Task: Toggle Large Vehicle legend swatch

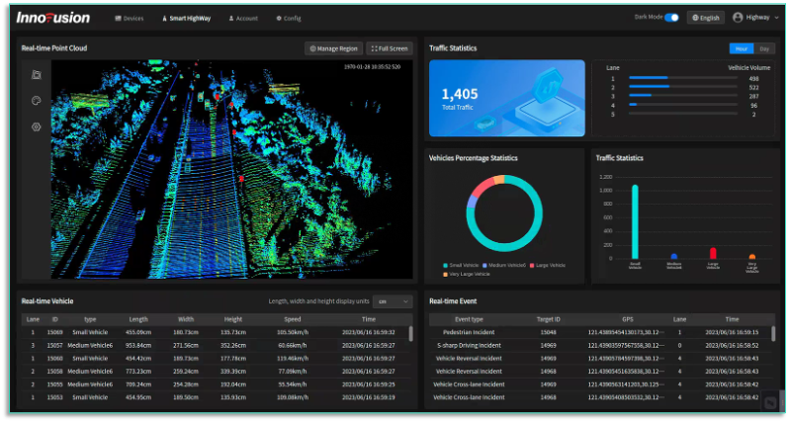Action: tap(532, 266)
